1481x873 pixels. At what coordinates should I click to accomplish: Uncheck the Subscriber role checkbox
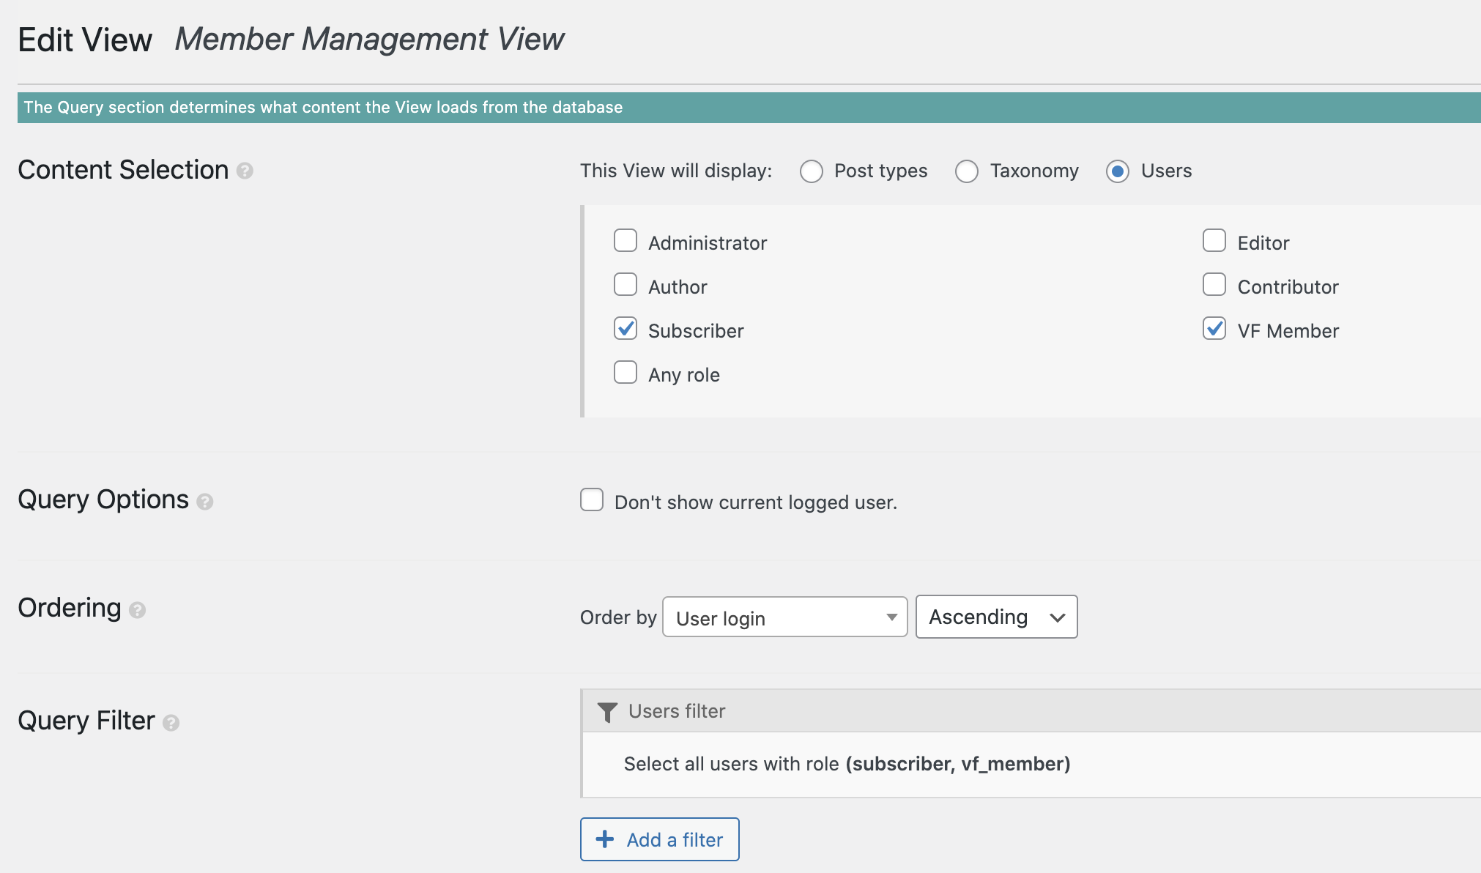626,328
